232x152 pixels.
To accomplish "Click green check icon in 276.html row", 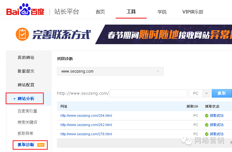I will [x=207, y=134].
